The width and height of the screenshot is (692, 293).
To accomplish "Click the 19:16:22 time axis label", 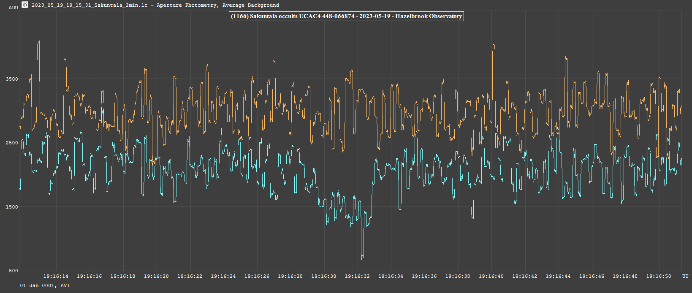I will click(190, 276).
